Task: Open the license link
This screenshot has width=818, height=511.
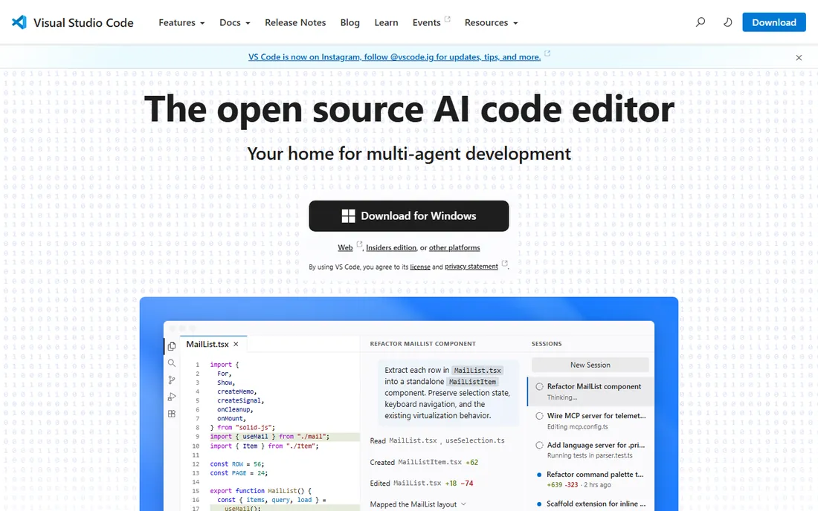Action: [x=420, y=267]
